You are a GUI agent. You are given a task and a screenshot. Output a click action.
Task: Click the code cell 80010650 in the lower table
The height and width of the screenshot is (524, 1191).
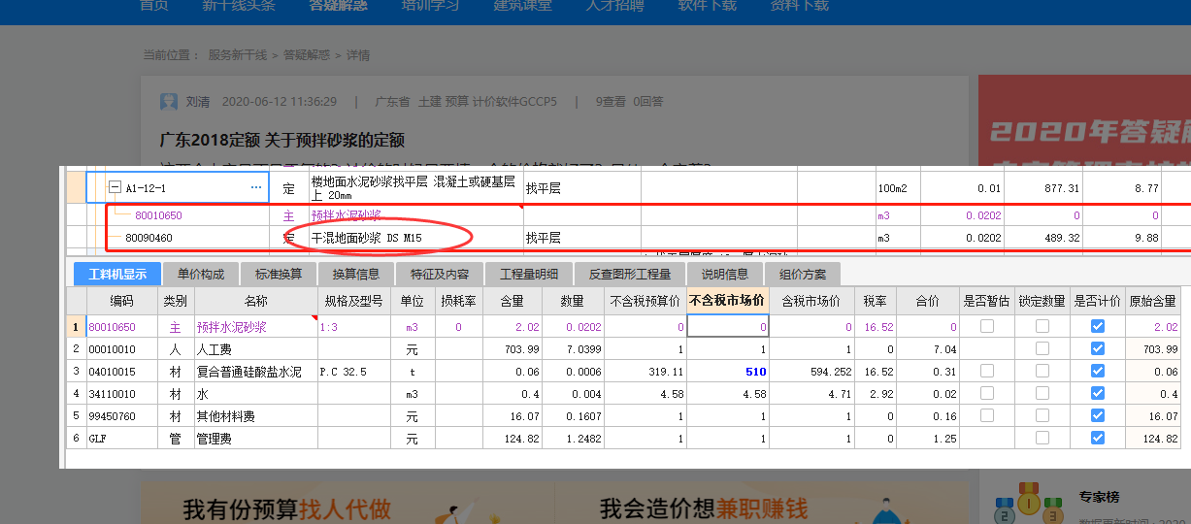coord(121,327)
